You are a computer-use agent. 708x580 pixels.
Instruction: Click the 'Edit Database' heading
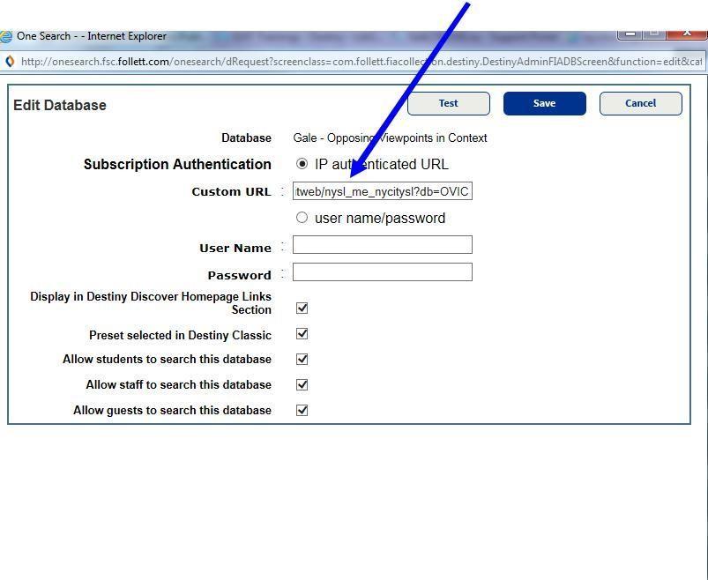[x=60, y=105]
